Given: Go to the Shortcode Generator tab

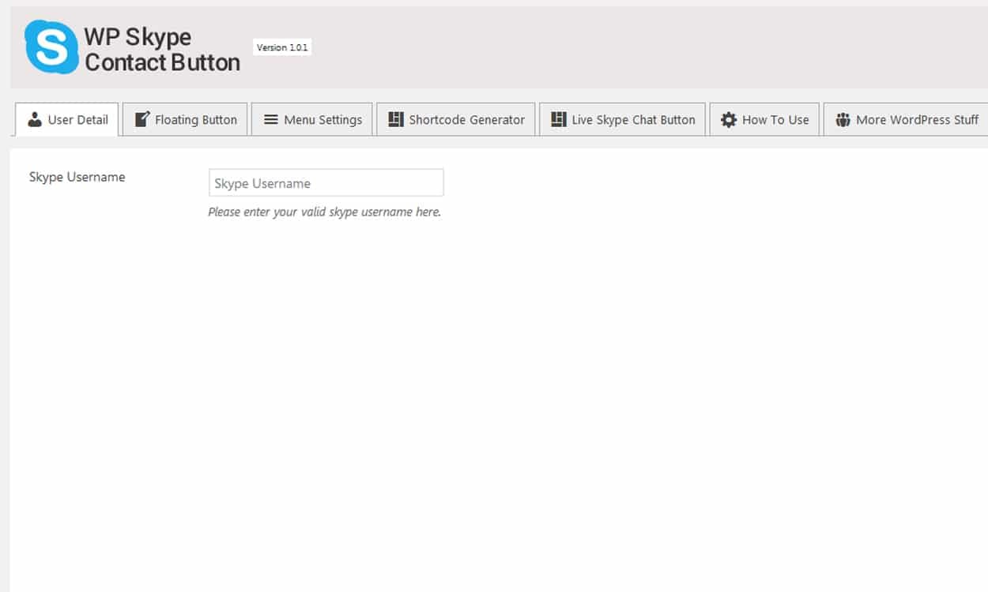Looking at the screenshot, I should coord(456,119).
